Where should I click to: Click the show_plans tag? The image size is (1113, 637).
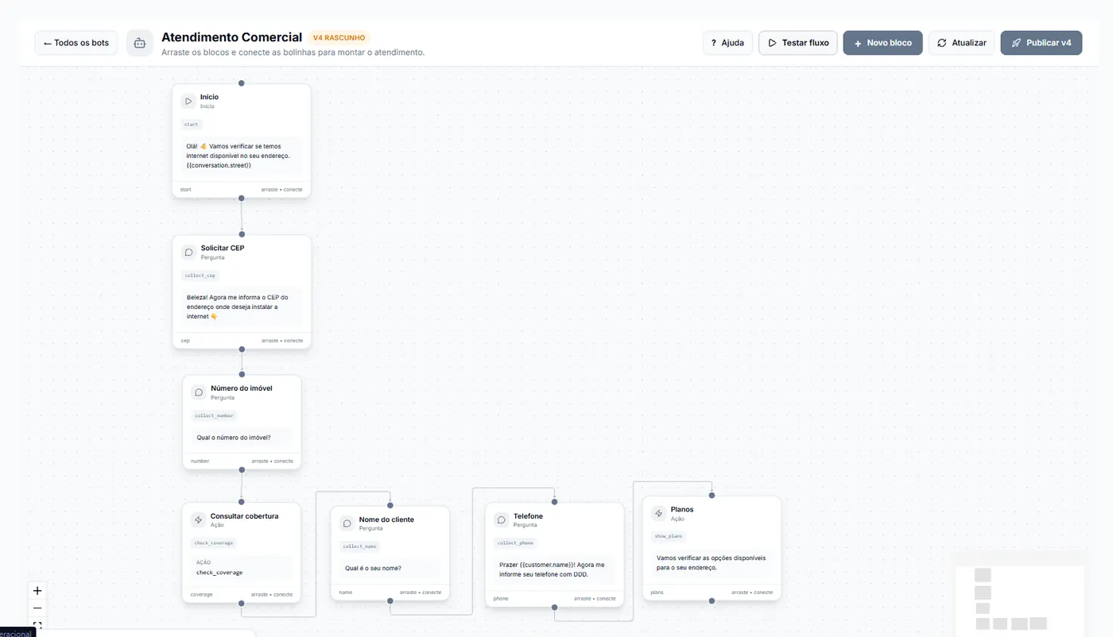click(x=669, y=536)
